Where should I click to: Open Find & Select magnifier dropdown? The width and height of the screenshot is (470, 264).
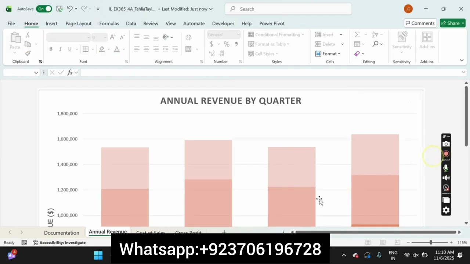377,44
